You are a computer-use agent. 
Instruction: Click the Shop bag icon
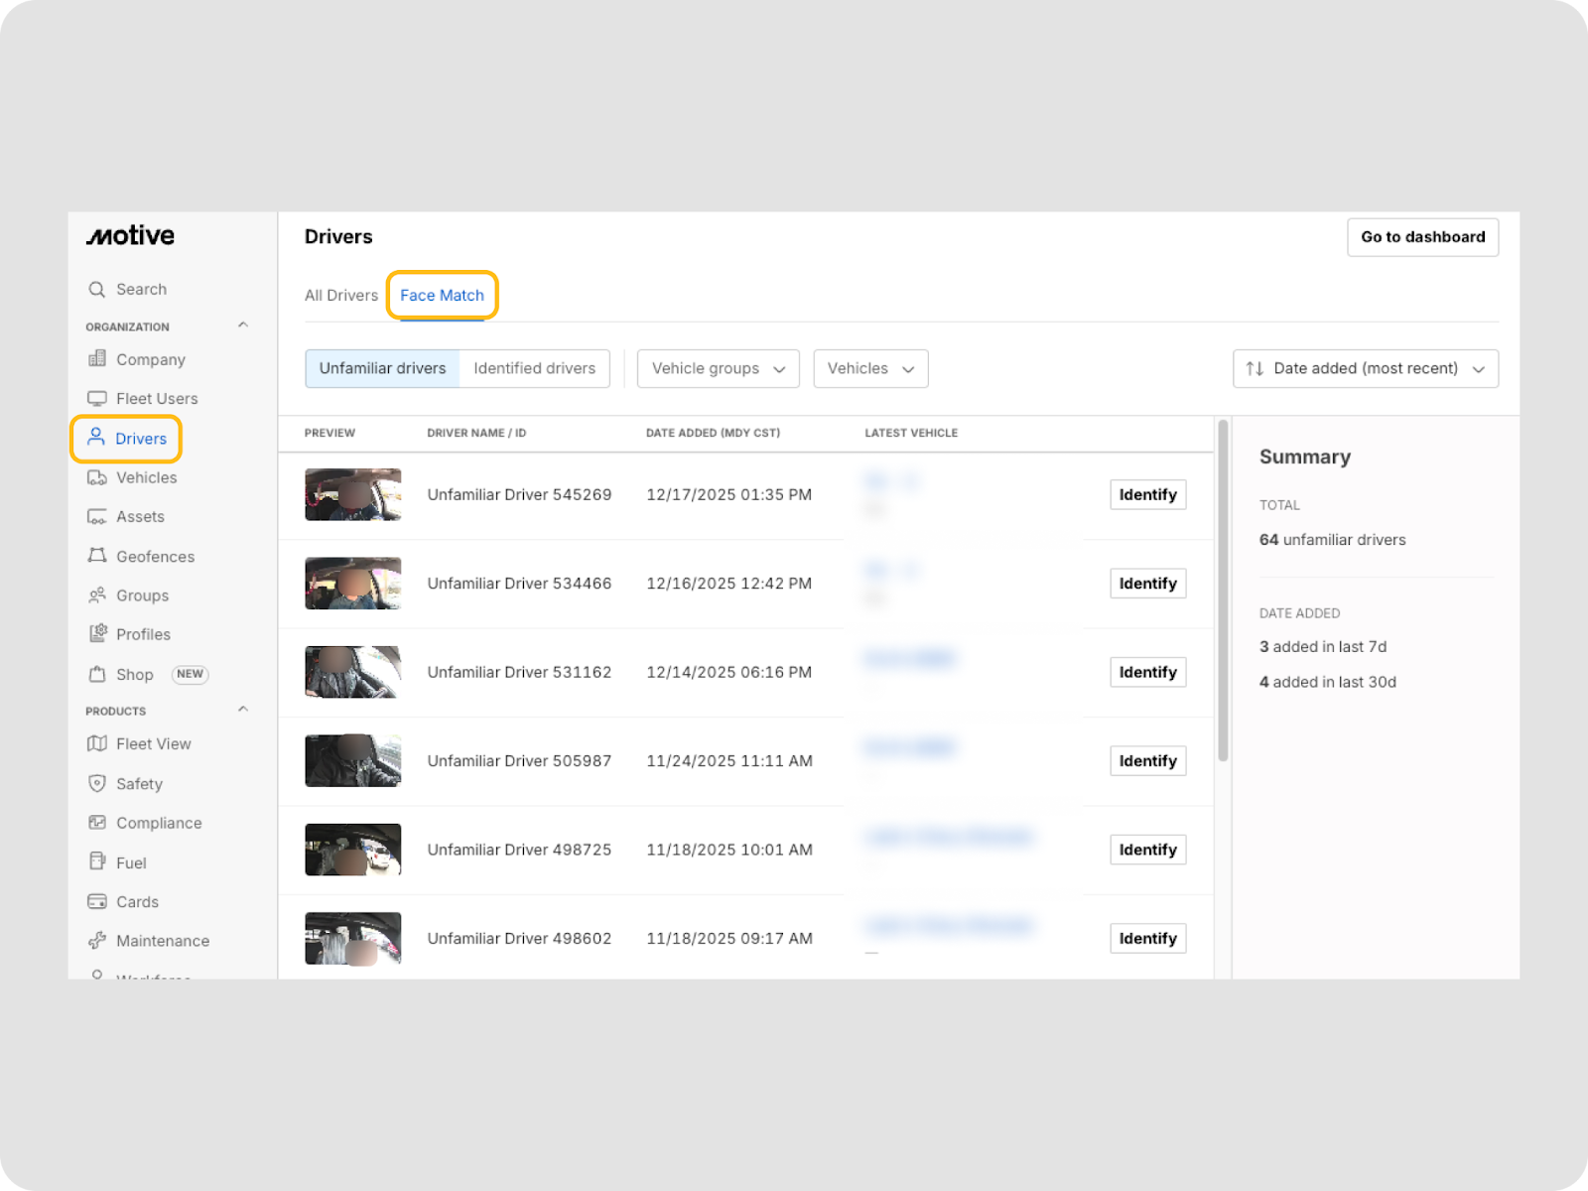[96, 674]
